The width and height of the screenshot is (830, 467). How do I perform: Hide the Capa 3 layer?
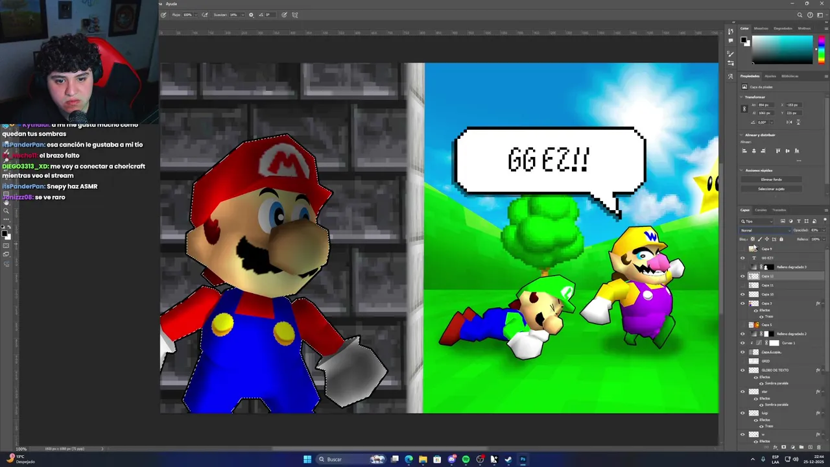tap(743, 303)
